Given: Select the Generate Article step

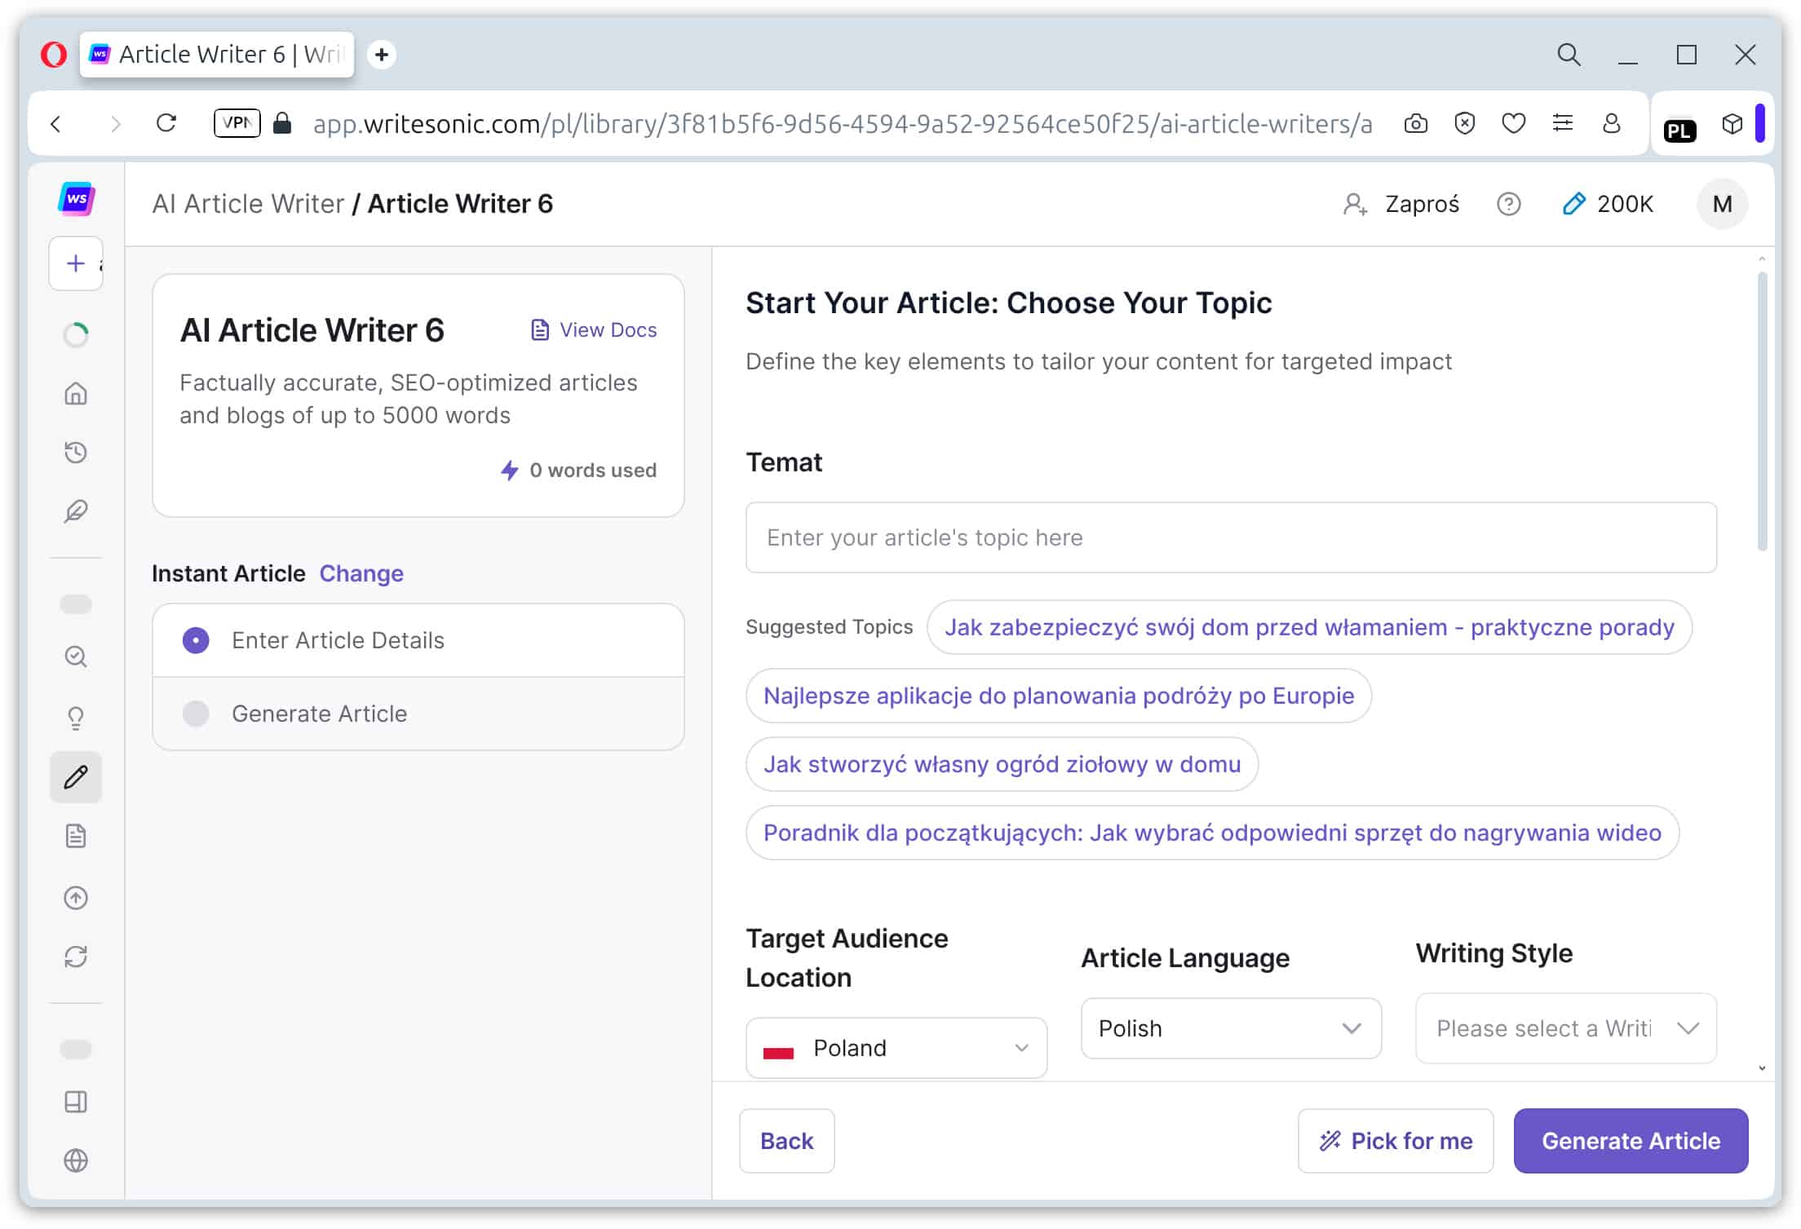Looking at the screenshot, I should coord(418,714).
